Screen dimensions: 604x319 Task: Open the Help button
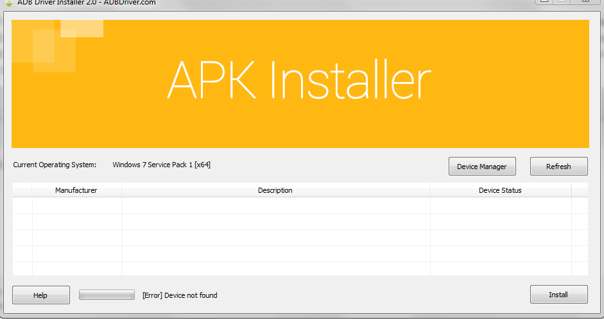(41, 295)
